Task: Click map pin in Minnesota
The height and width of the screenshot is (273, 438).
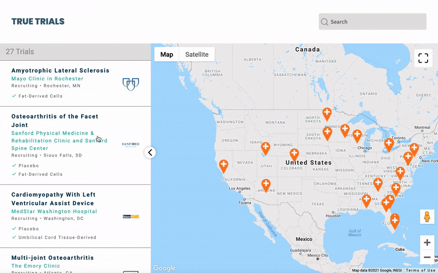Action: click(345, 130)
